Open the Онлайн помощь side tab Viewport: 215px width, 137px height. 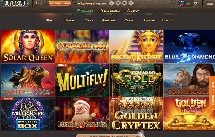pyautogui.click(x=212, y=93)
